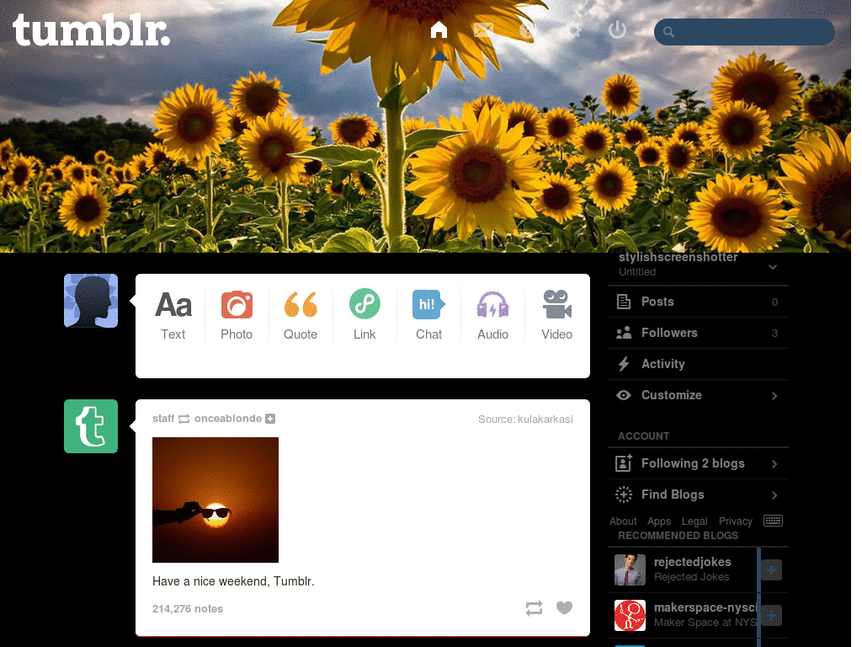Click the makerspace-nysci avatar thumbnail

pos(630,615)
